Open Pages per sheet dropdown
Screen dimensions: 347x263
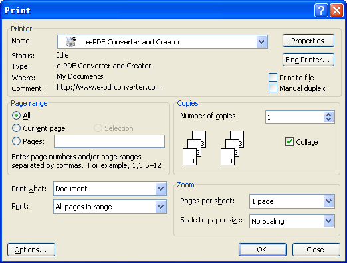(329, 201)
